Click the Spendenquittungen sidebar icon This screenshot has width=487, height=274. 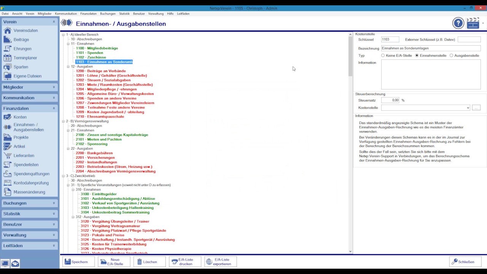click(x=8, y=174)
